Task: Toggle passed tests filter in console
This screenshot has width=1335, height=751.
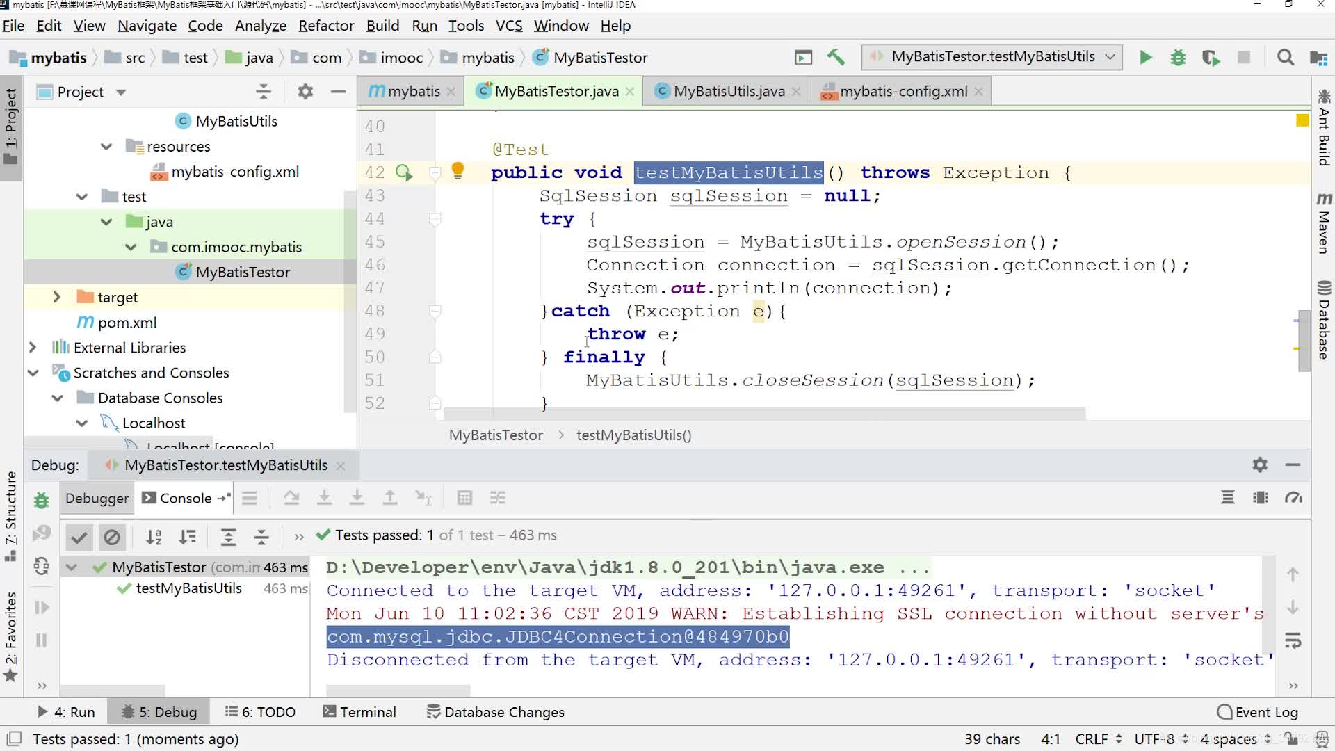Action: tap(79, 535)
